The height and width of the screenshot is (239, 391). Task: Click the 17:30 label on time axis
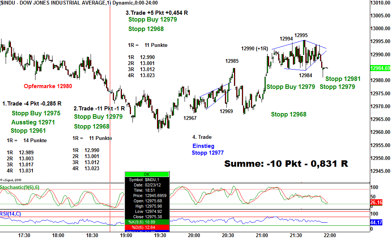[24, 235]
